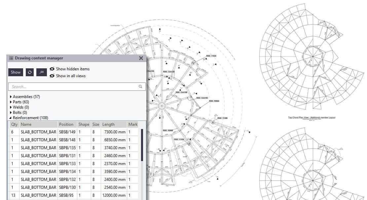
Task: Click the Search input field
Action: [77, 86]
